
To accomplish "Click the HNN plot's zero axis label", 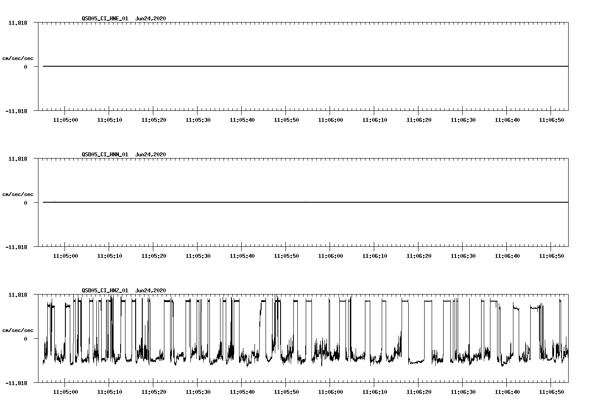I will pyautogui.click(x=26, y=203).
